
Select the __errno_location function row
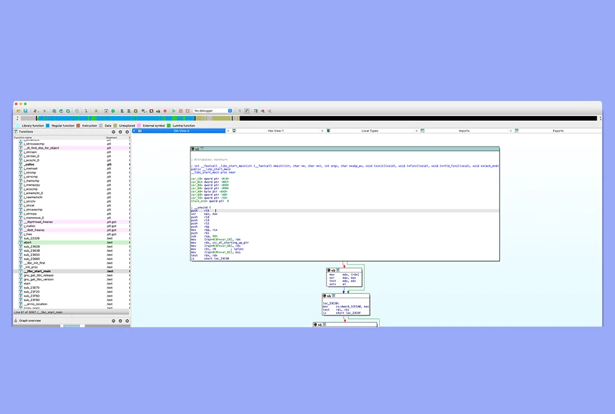point(72,304)
